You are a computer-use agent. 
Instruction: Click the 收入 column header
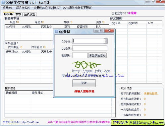click(x=98, y=27)
